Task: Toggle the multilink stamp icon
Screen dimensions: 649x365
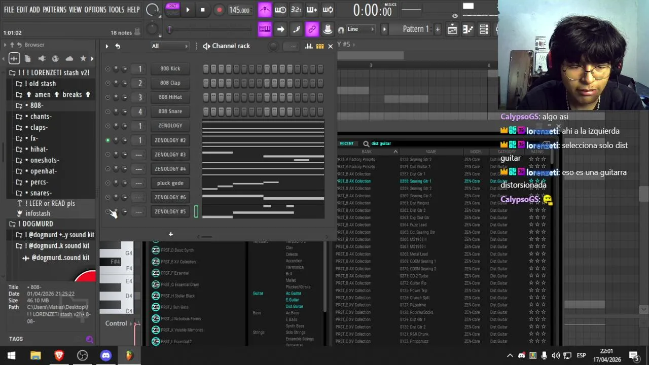Action: tap(328, 29)
